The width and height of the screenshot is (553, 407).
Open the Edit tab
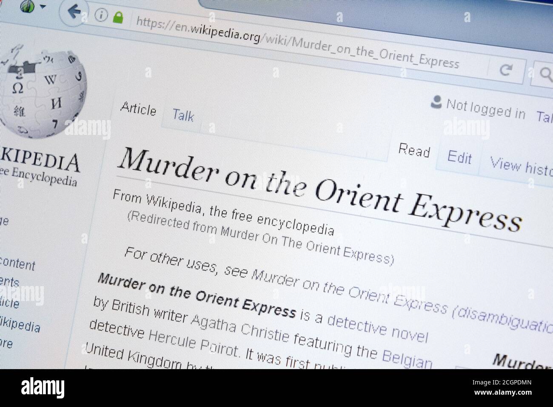(459, 157)
